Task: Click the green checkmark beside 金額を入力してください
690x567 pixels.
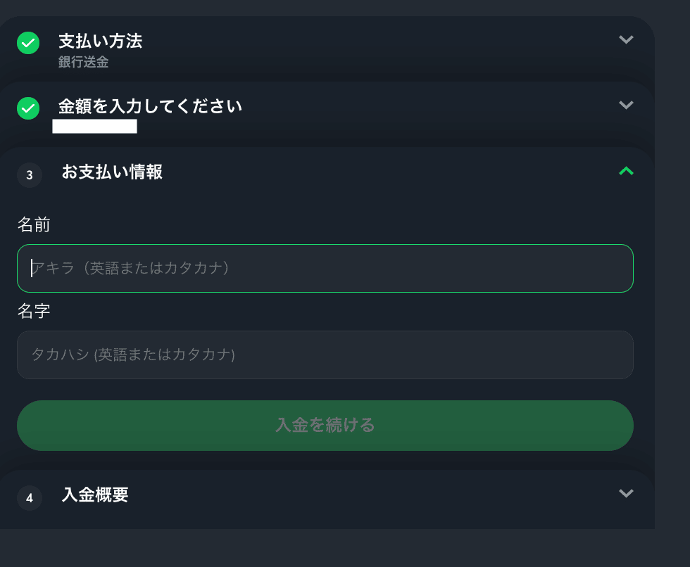Action: coord(28,108)
